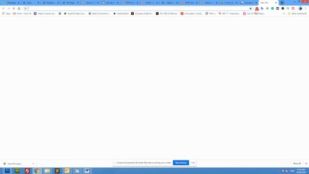Click Show all downloads
Screen dimensions: 309x174
coord(297,163)
